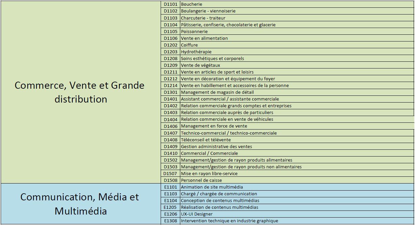Image resolution: width=415 pixels, height=225 pixels.
Task: Click code cell D1407
Action: click(x=170, y=133)
